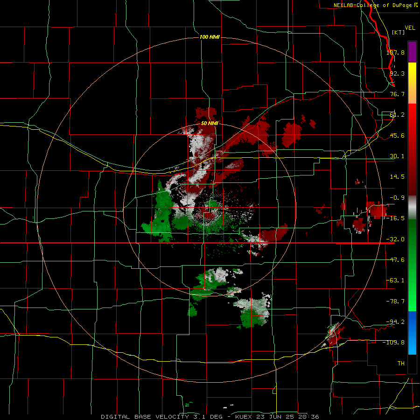Click the 100 NMI range ring label

click(x=210, y=37)
